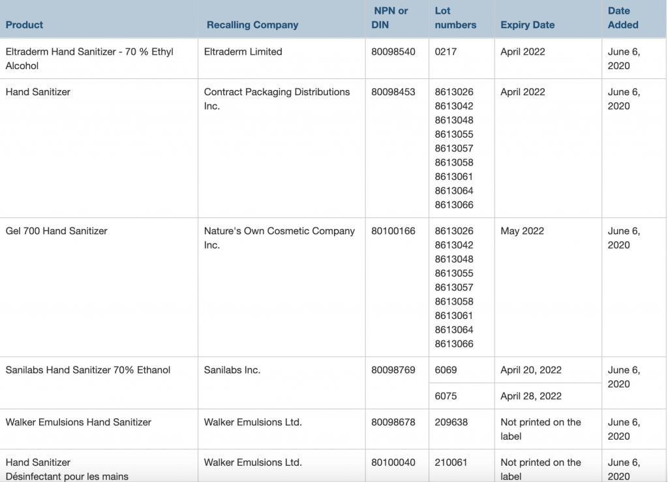
Task: Click lot number 210061
Action: point(451,462)
